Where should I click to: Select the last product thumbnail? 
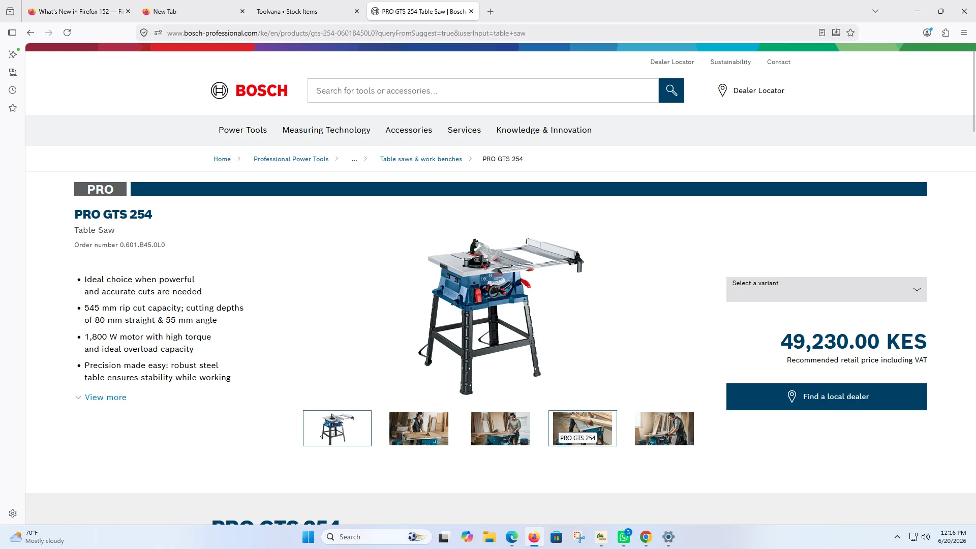pyautogui.click(x=664, y=429)
